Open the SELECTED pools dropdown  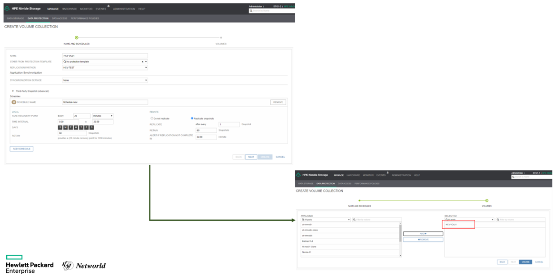[x=469, y=220]
